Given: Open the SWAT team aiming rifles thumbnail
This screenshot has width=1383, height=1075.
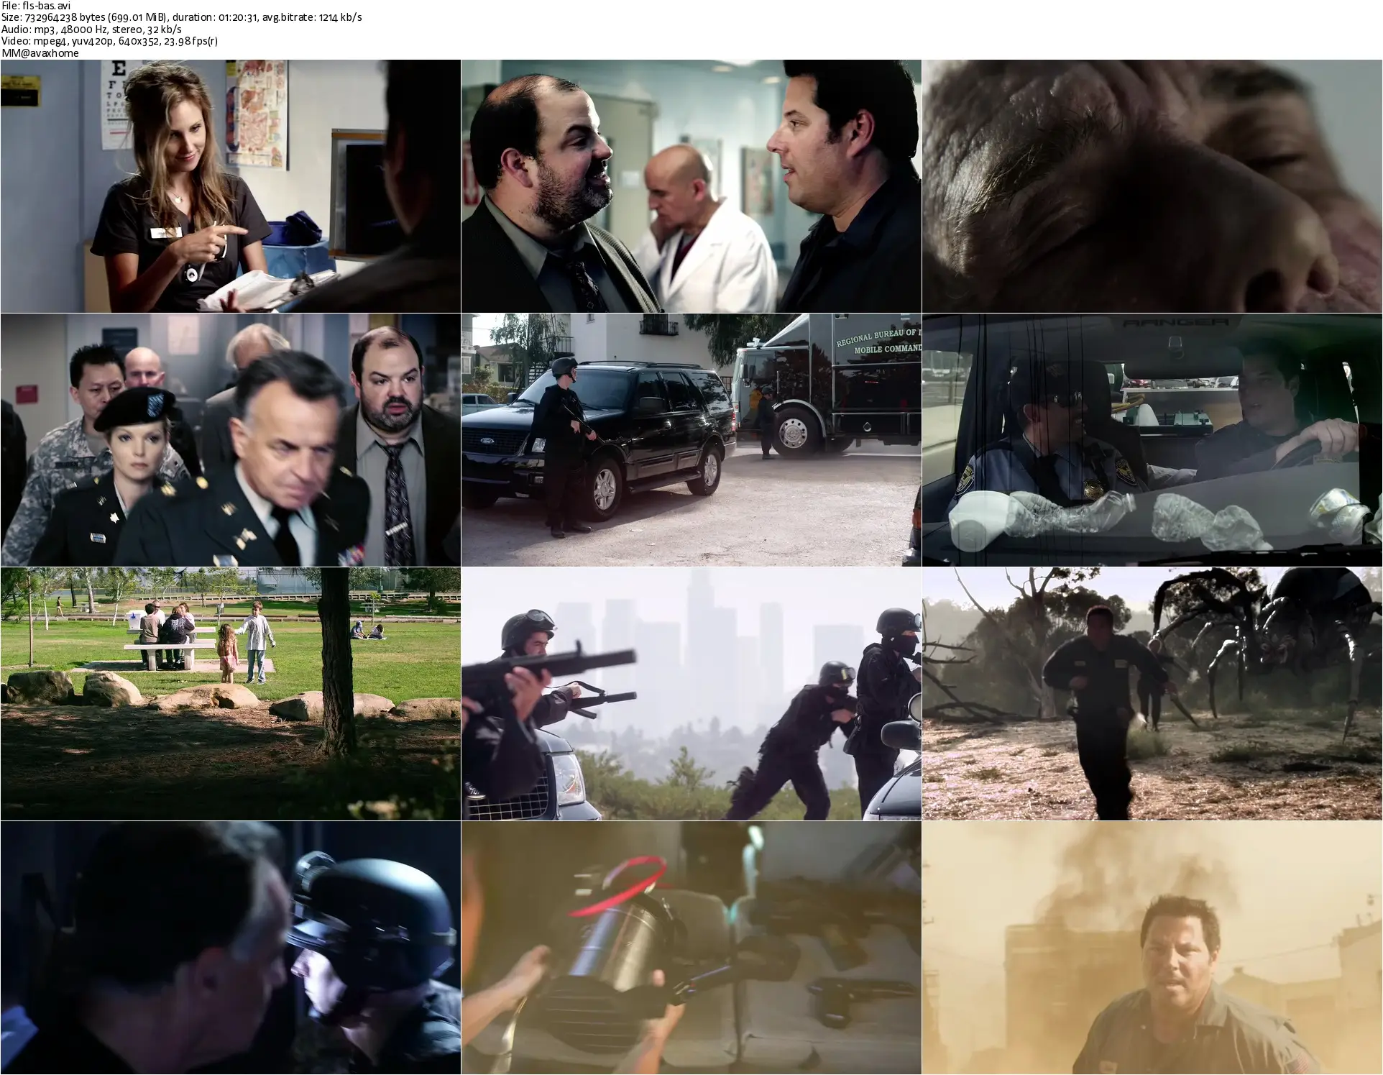Looking at the screenshot, I should click(x=691, y=693).
